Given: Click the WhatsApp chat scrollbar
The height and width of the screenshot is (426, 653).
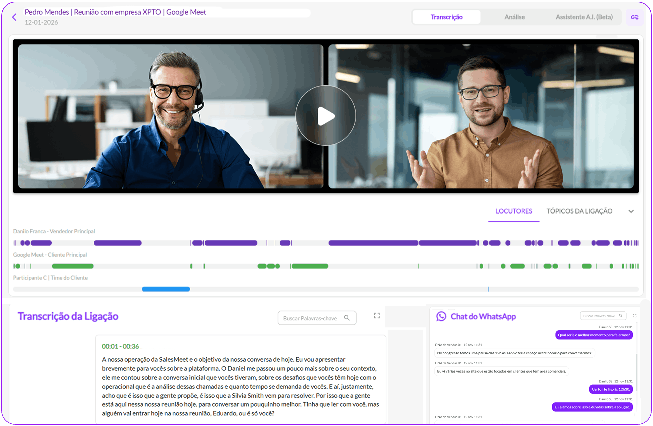Looking at the screenshot, I should (637, 372).
